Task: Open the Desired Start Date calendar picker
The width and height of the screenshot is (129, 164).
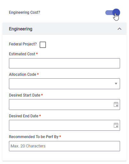Action: click(x=116, y=104)
